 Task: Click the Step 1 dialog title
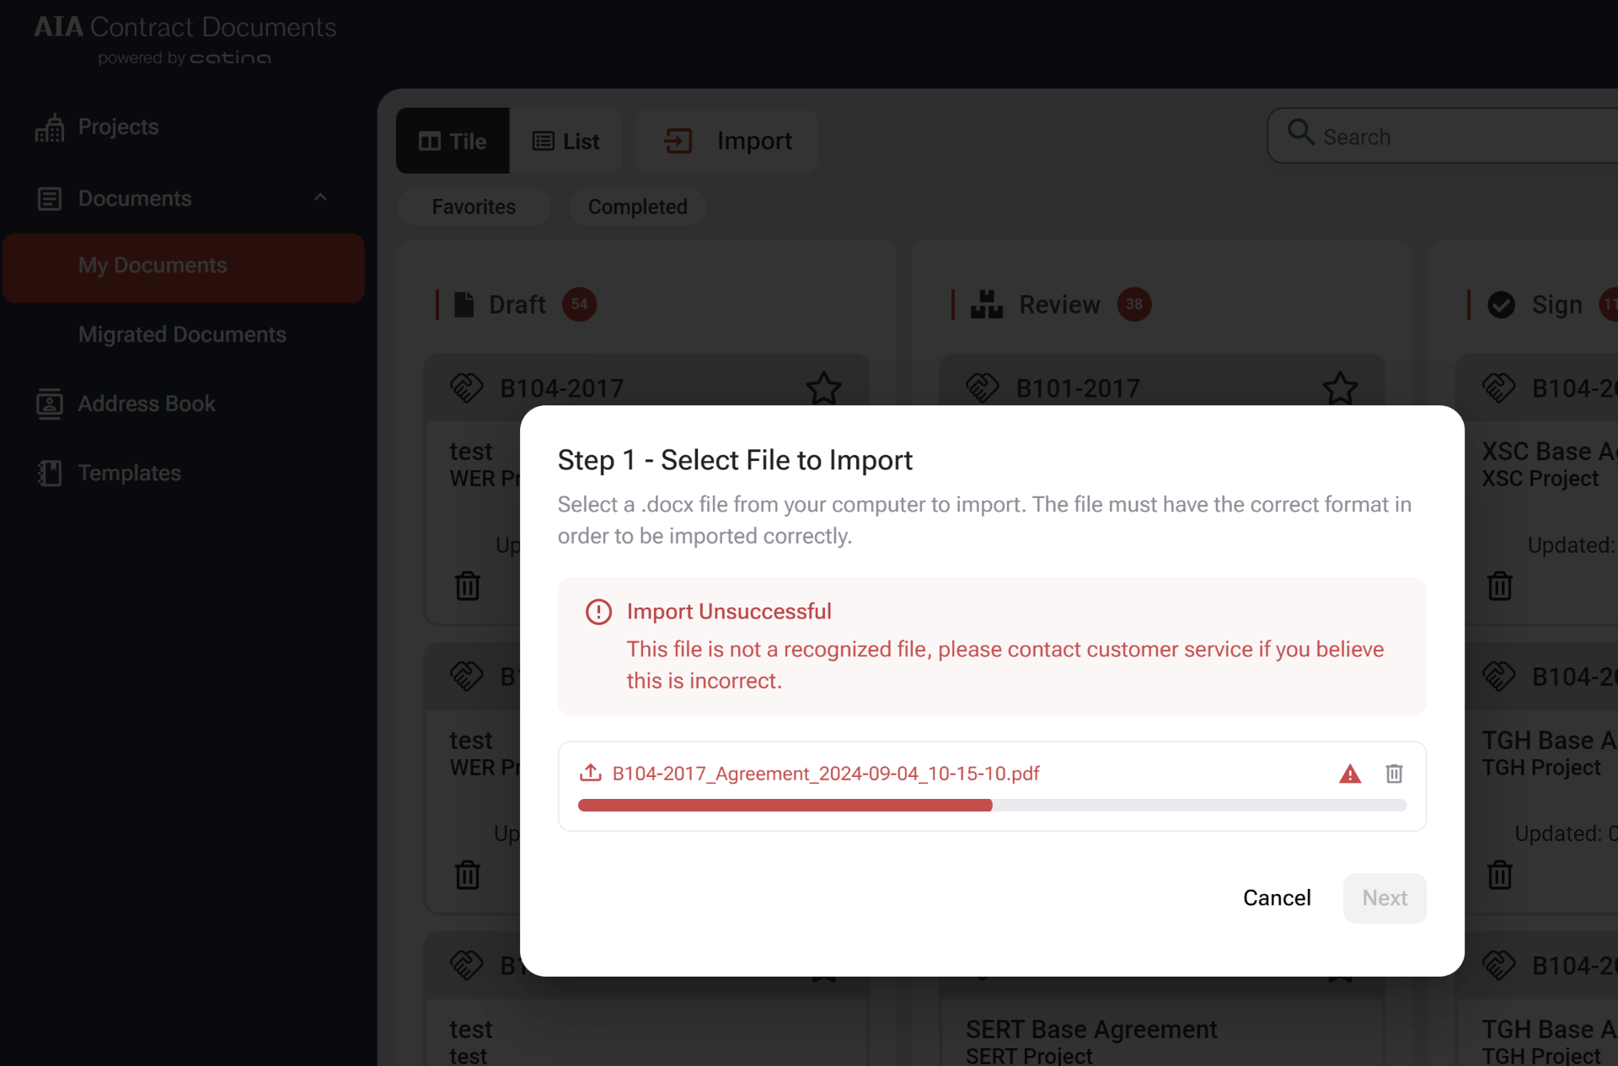(735, 460)
